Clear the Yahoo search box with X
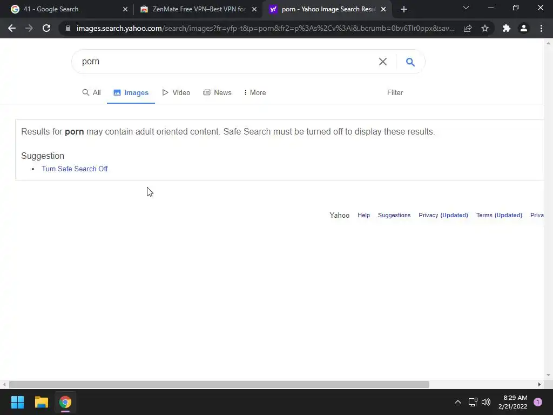This screenshot has height=415, width=553. click(383, 62)
